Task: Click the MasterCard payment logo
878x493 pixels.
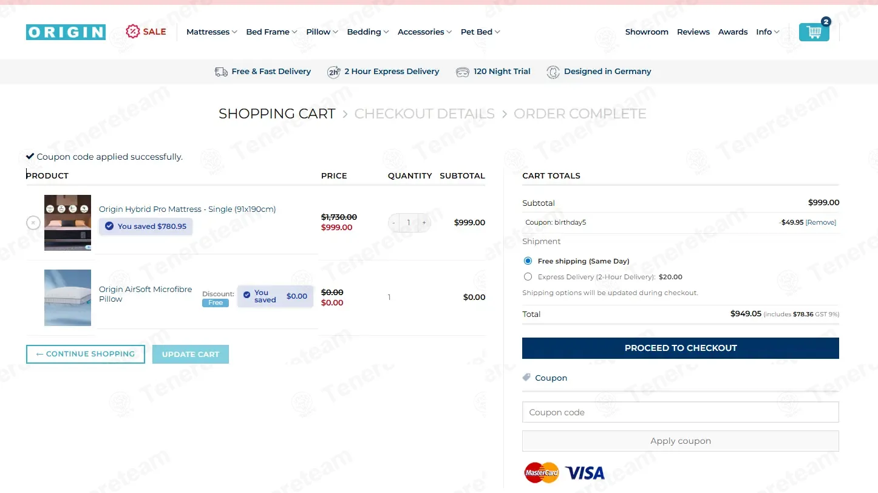Action: click(541, 472)
